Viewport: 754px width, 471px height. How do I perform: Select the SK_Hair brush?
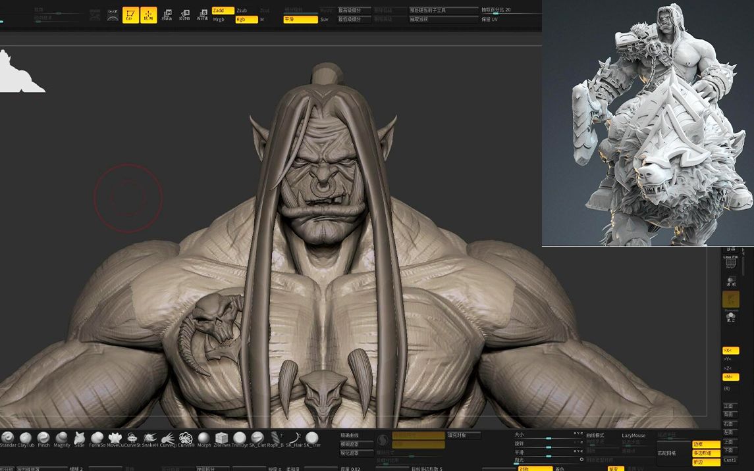click(x=294, y=439)
